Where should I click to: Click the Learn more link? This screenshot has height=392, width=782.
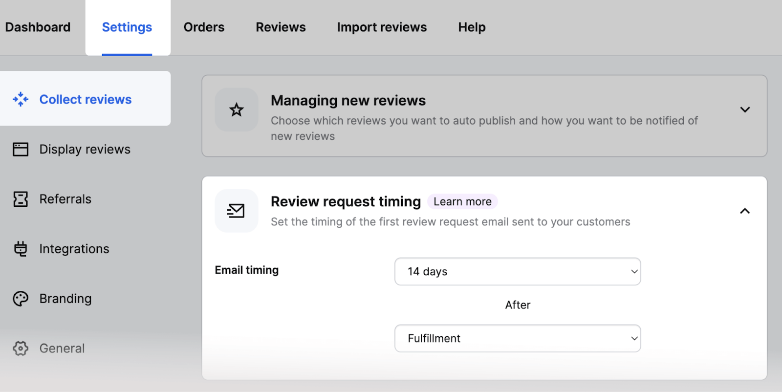(462, 201)
